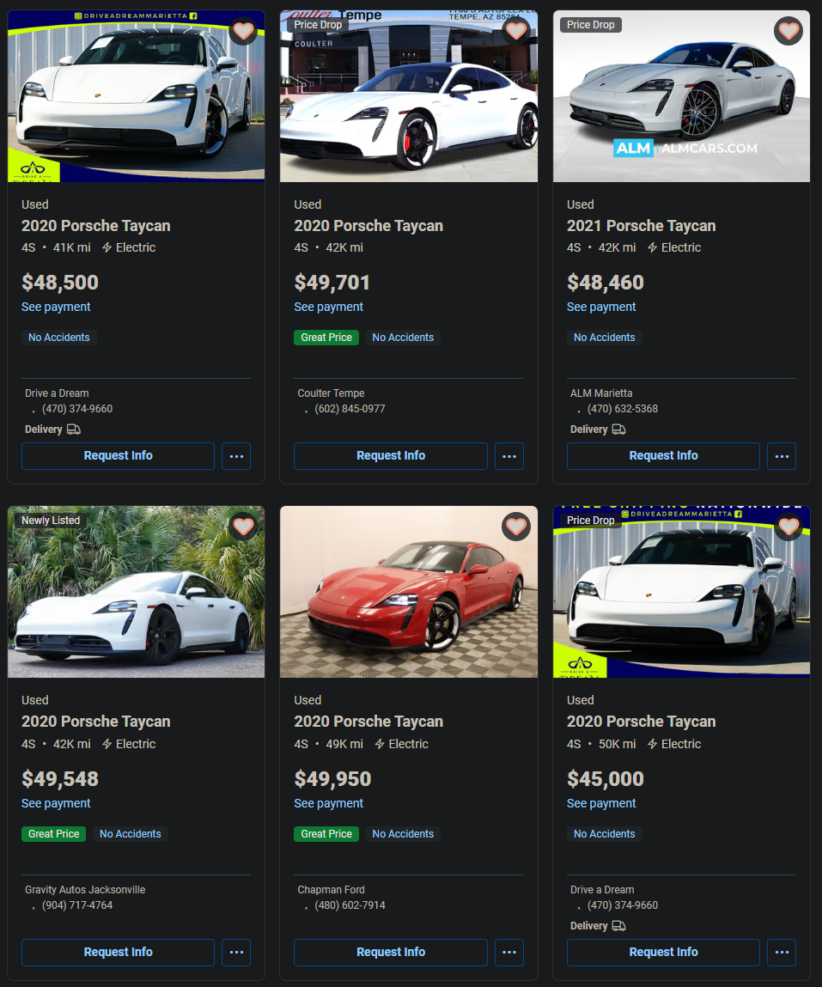The image size is (822, 987).
Task: Save the ALM Marietta 2021 Taycan with heart
Action: 789,30
